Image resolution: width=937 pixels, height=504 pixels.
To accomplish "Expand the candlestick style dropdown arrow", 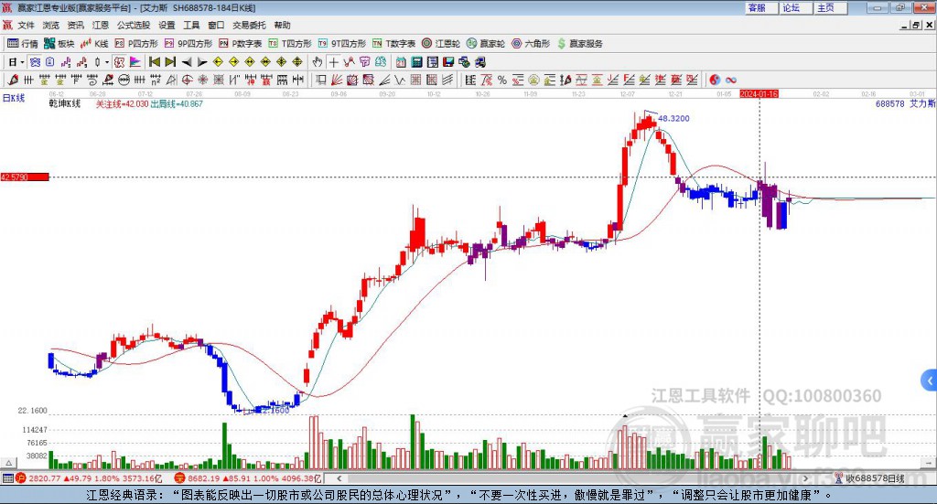I will pos(107,62).
